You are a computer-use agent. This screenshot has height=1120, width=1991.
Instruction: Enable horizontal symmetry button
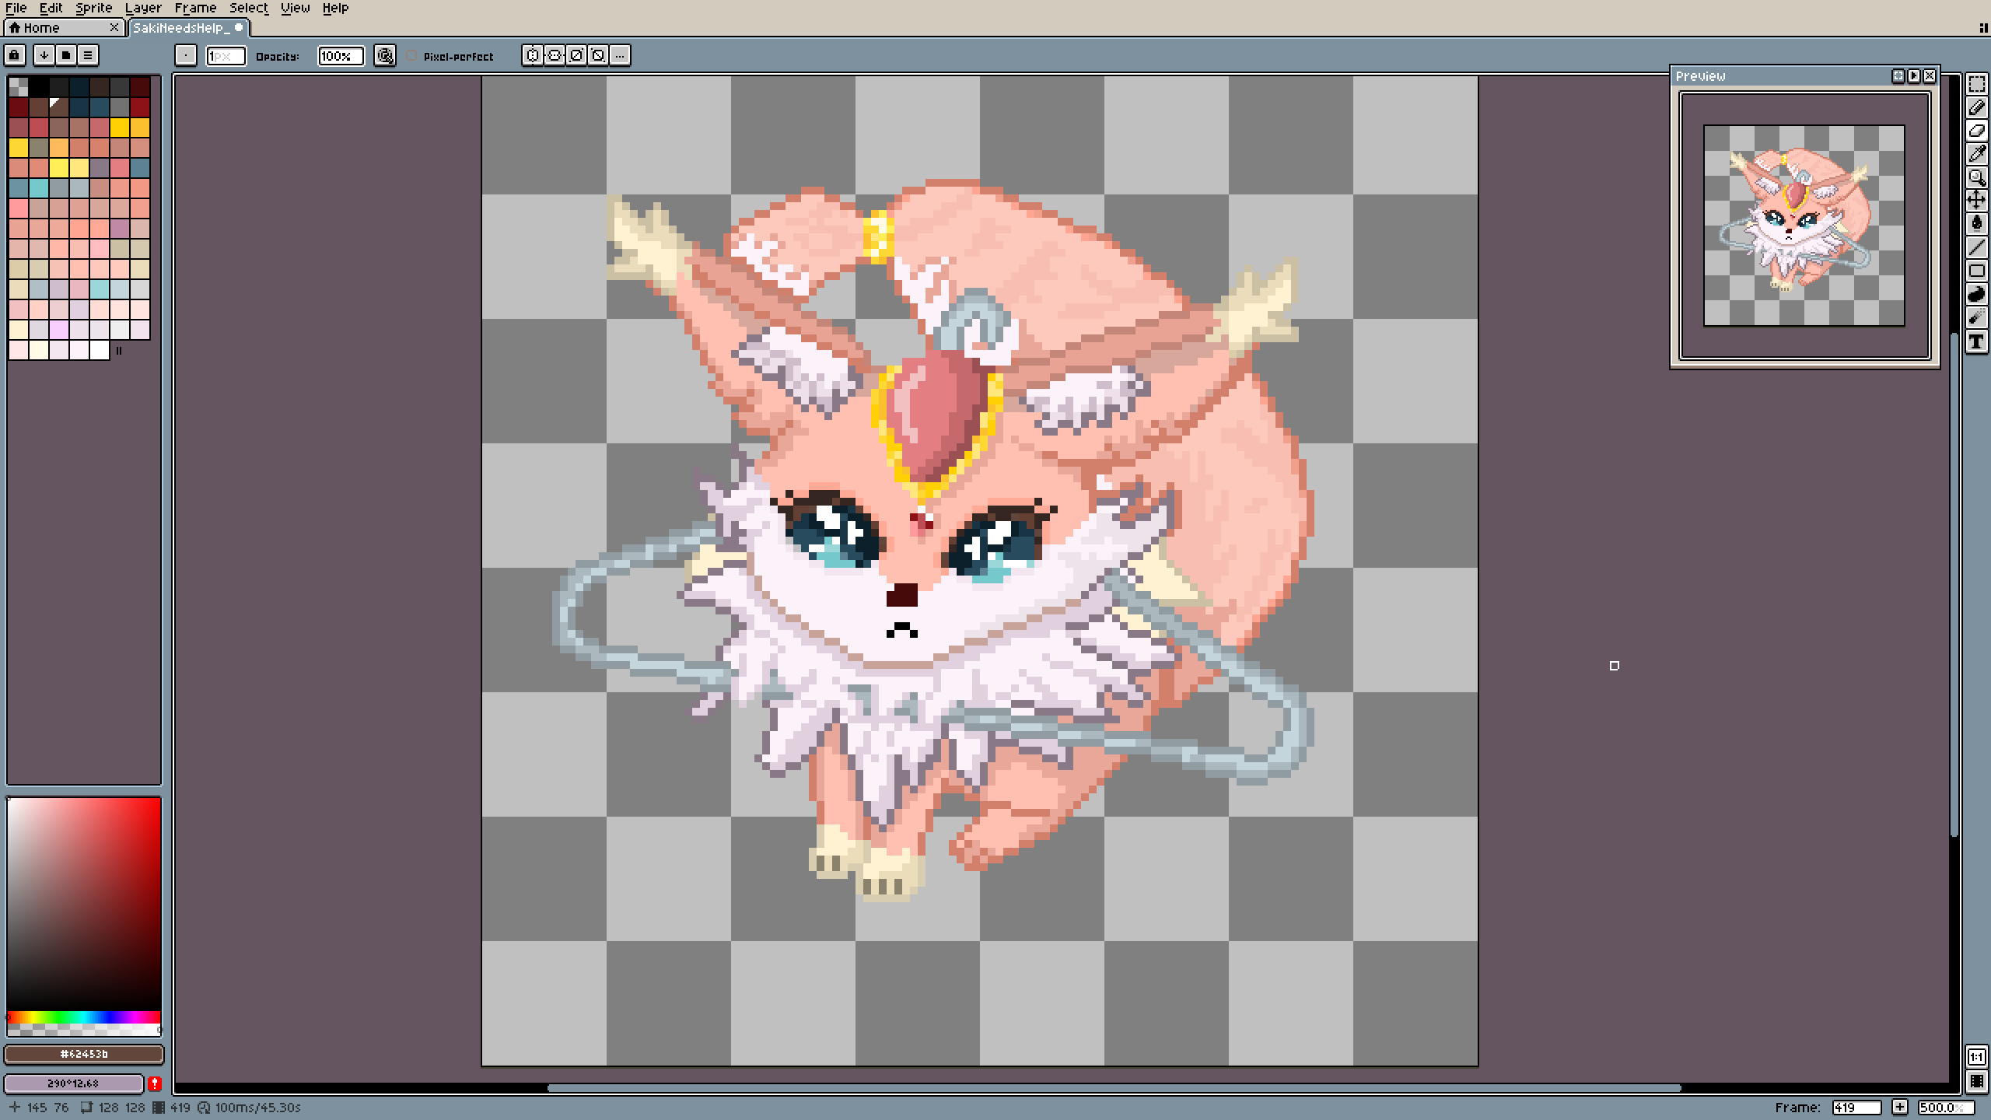coord(533,55)
